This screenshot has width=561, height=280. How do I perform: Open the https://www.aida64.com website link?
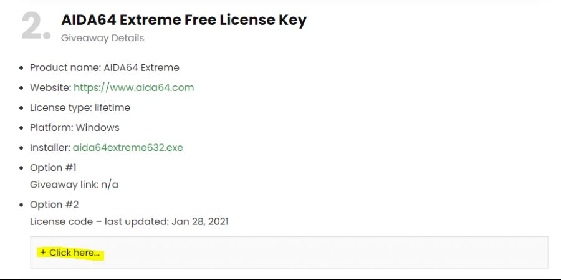(x=133, y=87)
